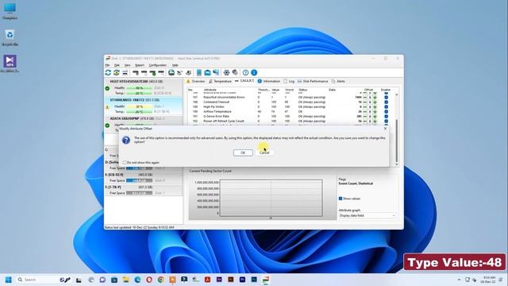Screen dimensions: 508x286
Task: Switch to the Alerts tab
Action: pyautogui.click(x=338, y=81)
